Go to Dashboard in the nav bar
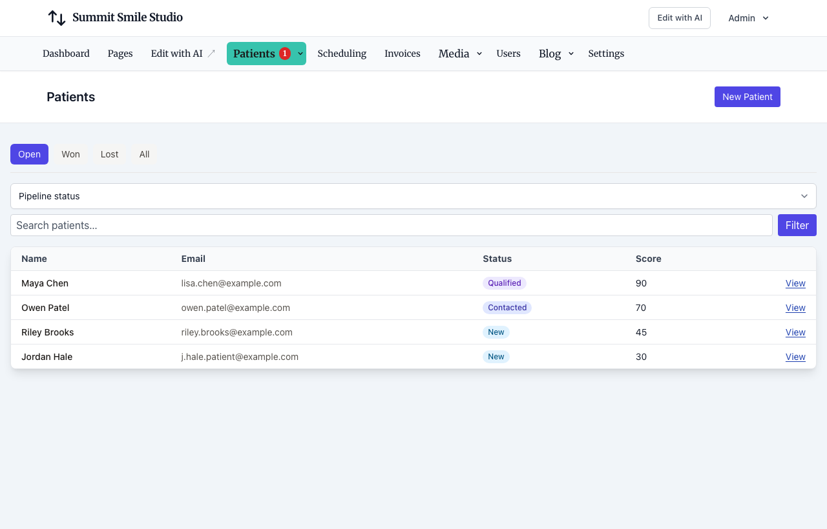The height and width of the screenshot is (529, 827). 66,54
